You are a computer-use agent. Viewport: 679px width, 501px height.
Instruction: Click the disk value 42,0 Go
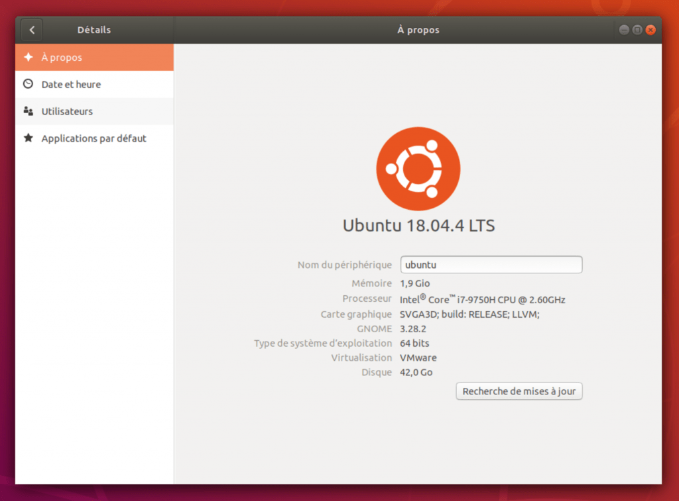coord(416,372)
